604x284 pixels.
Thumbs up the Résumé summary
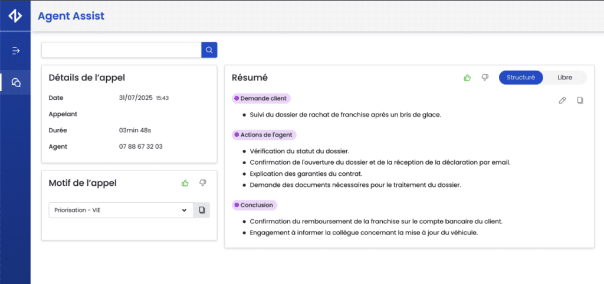coord(467,78)
